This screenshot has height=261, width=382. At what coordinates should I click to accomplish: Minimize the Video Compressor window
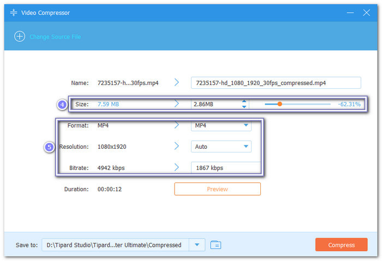[347, 12]
